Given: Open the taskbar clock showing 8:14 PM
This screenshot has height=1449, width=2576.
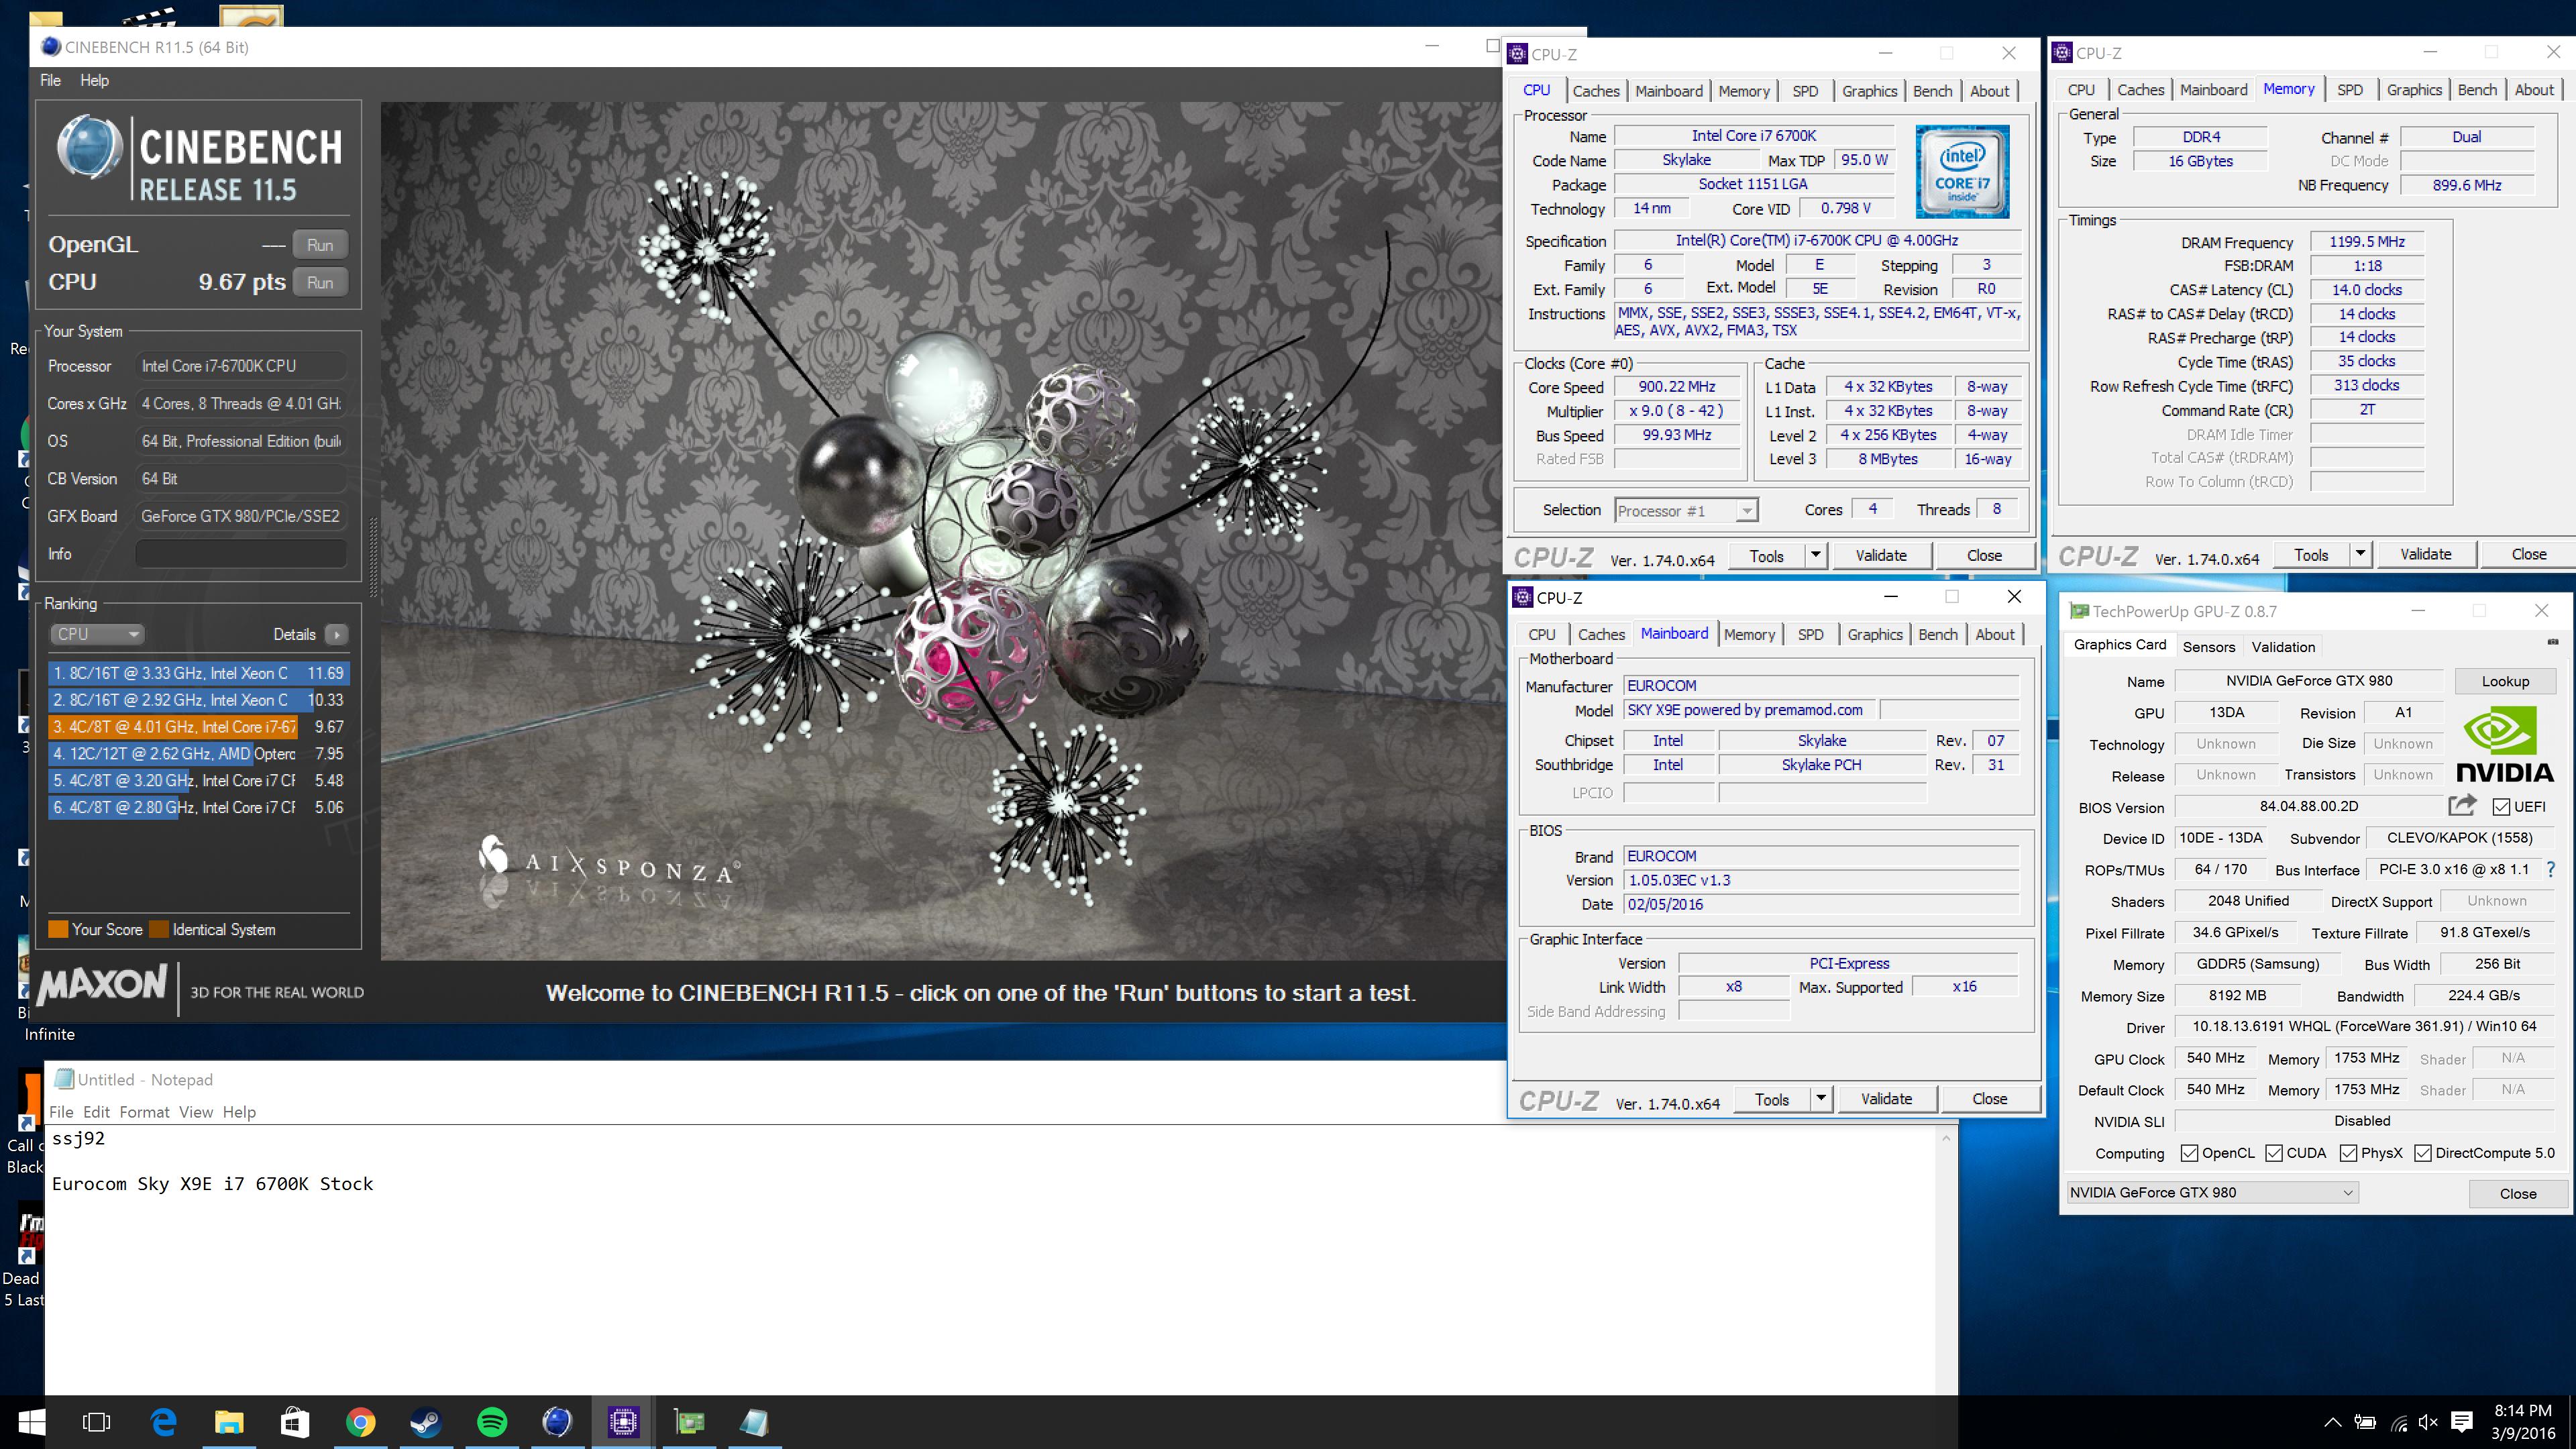Looking at the screenshot, I should pos(2522,1422).
